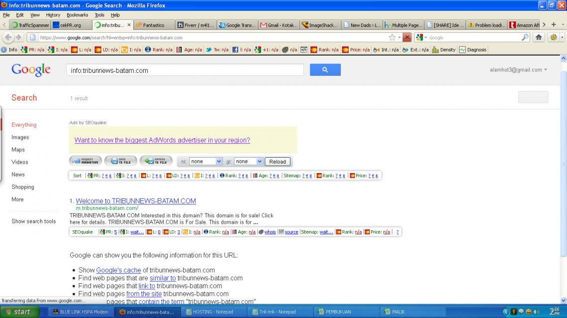This screenshot has width=567, height=318.
Task: Click Twitter Tw: n/a toolbar item
Action: tap(217, 50)
